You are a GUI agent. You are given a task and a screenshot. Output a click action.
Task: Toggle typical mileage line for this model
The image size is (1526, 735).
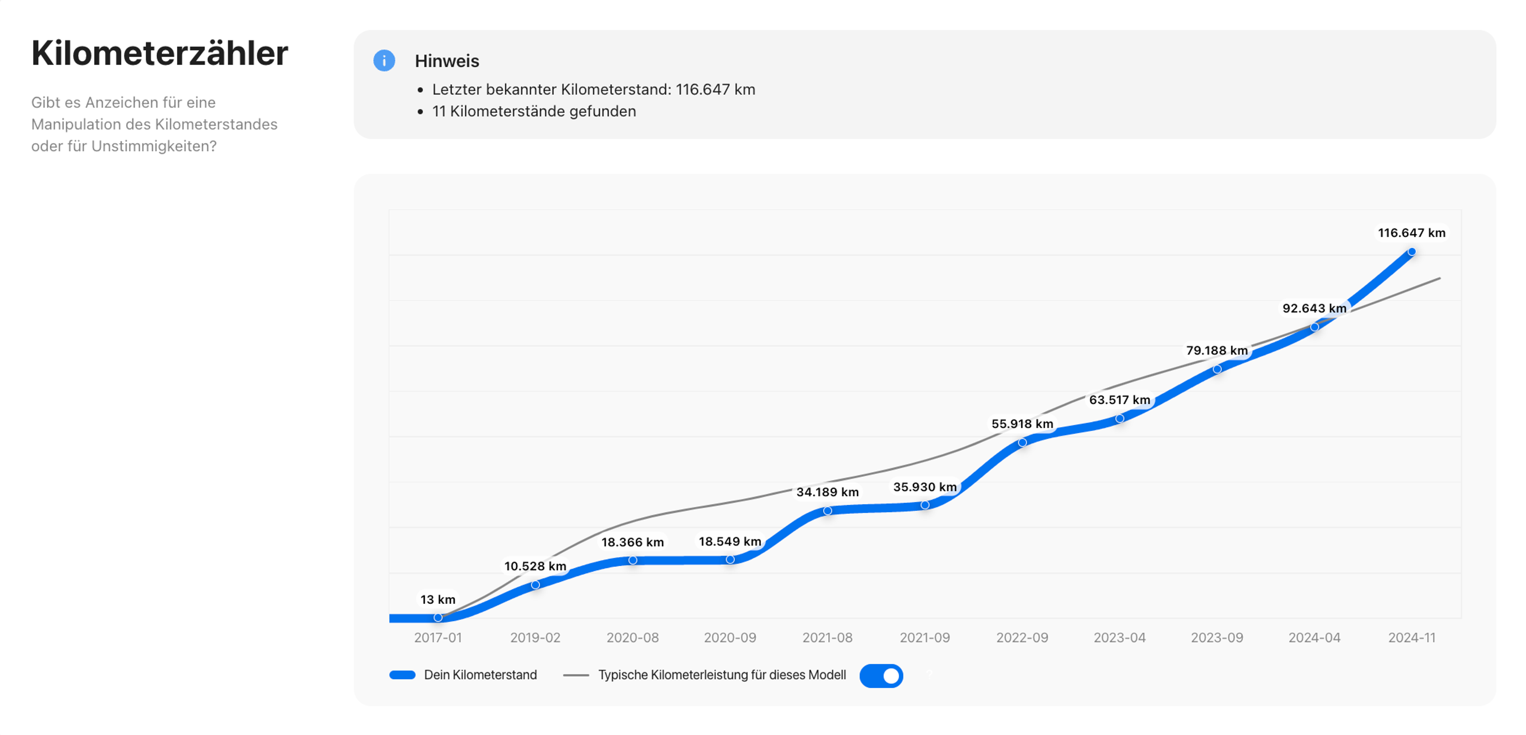[881, 675]
